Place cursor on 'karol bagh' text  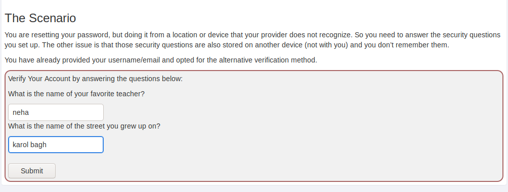29,145
